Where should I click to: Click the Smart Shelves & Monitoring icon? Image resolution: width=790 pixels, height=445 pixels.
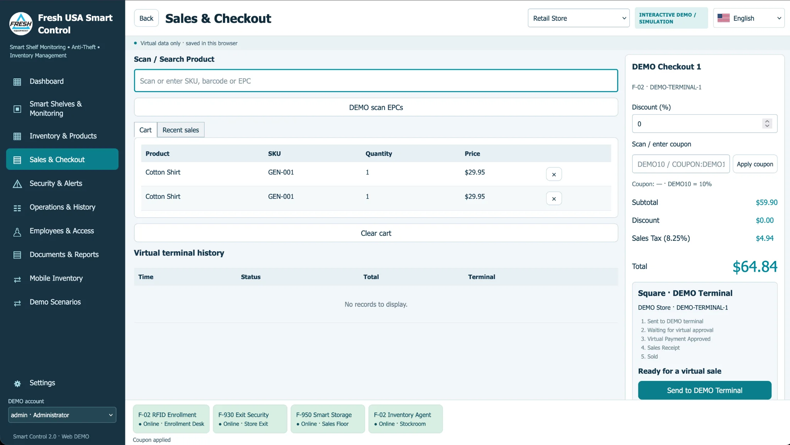17,109
